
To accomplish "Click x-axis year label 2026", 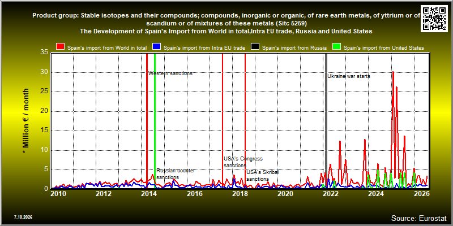I will (421, 194).
